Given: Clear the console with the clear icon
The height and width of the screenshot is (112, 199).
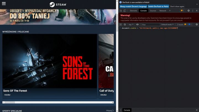Looking at the screenshot, I should (x=125, y=24).
